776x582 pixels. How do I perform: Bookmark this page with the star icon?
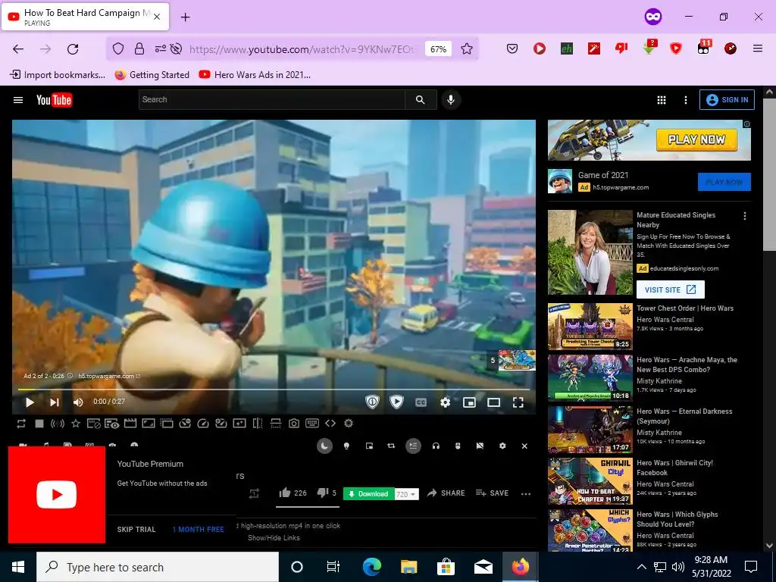click(467, 48)
